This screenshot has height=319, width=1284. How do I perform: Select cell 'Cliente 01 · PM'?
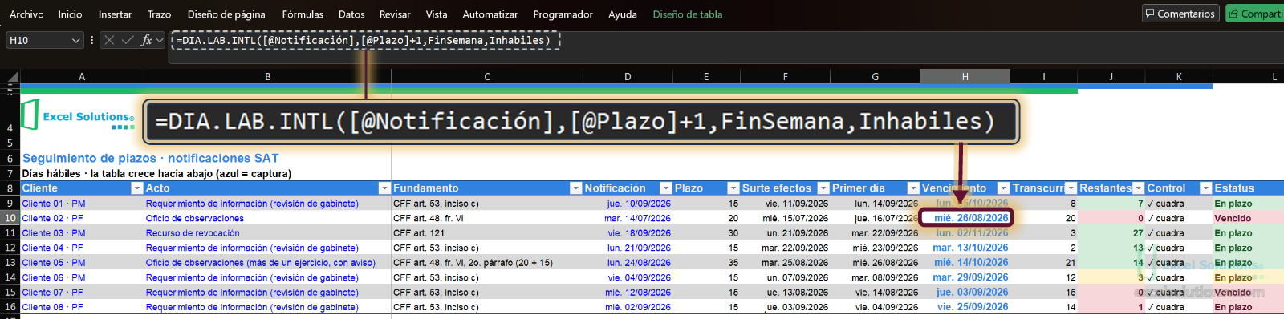82,204
